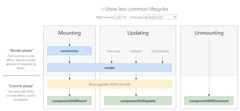Select the componentDidUpdate method box
This screenshot has height=111, width=240.
coord(138,101)
